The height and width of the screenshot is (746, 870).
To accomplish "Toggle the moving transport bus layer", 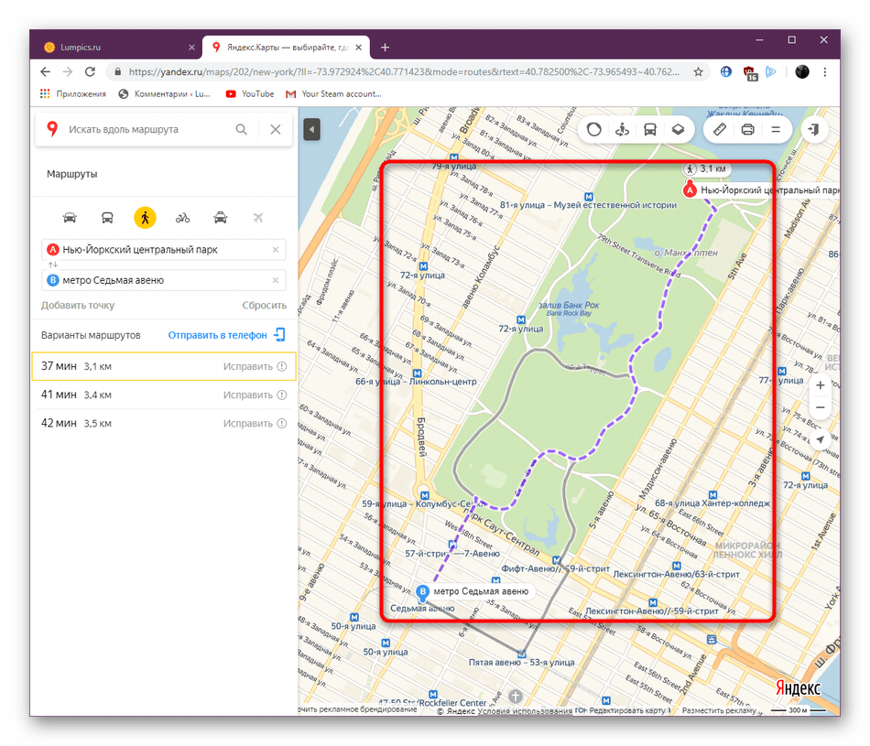I will pyautogui.click(x=649, y=129).
